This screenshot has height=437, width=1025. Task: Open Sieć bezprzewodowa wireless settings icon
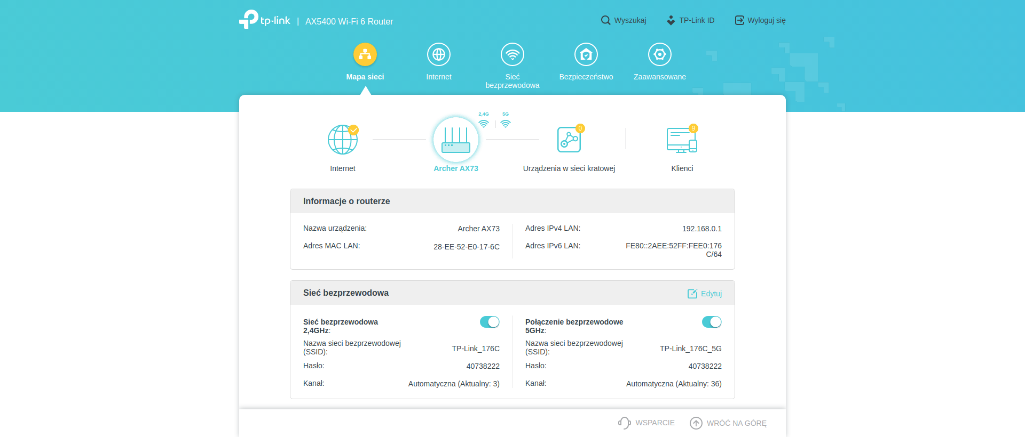click(x=512, y=54)
